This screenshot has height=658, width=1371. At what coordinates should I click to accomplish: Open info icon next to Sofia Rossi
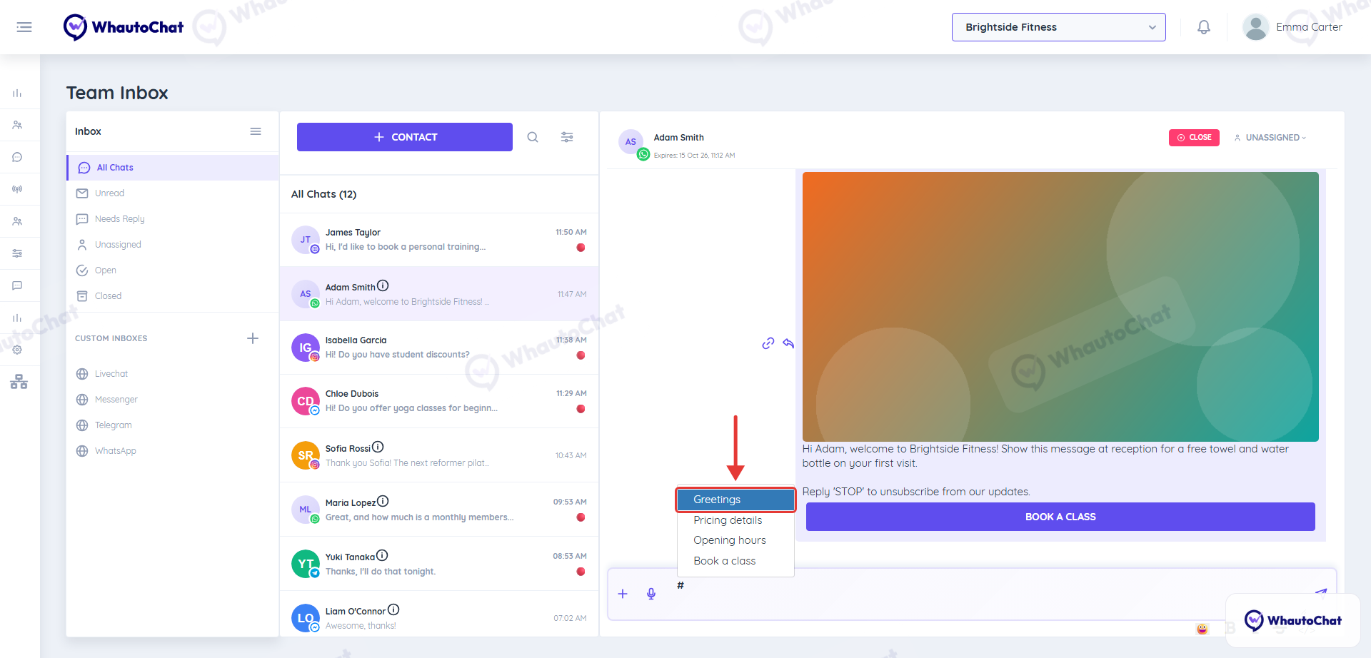[378, 447]
